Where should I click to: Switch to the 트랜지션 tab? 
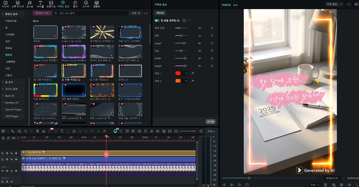coord(51,4)
